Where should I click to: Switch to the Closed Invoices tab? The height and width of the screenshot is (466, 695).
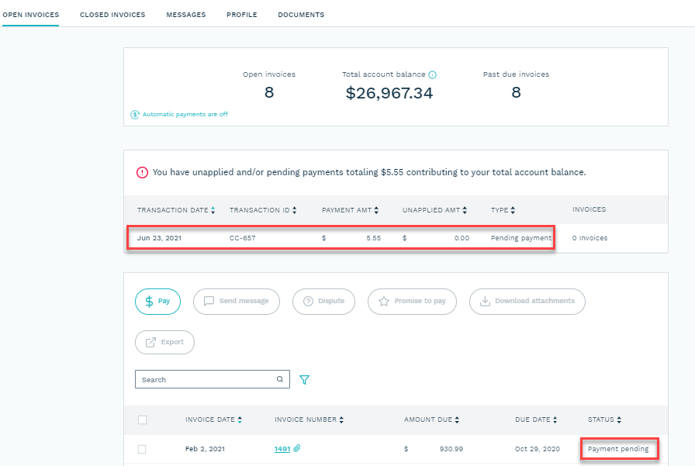[x=112, y=14]
